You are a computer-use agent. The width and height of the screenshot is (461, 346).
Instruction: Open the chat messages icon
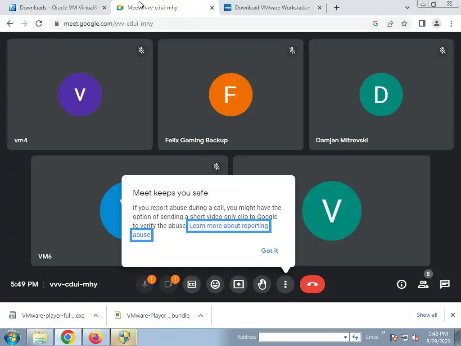pyautogui.click(x=445, y=284)
